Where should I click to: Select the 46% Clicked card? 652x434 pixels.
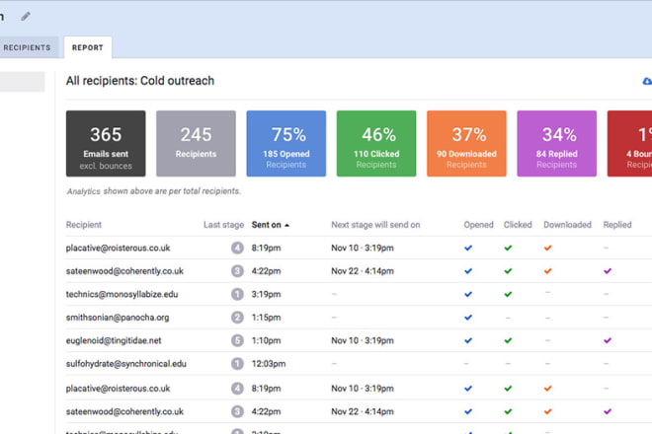(376, 143)
